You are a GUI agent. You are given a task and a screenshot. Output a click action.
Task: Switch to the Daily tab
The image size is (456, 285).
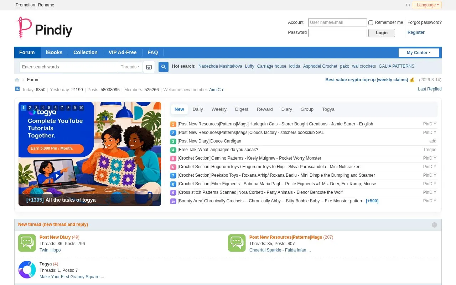198,109
